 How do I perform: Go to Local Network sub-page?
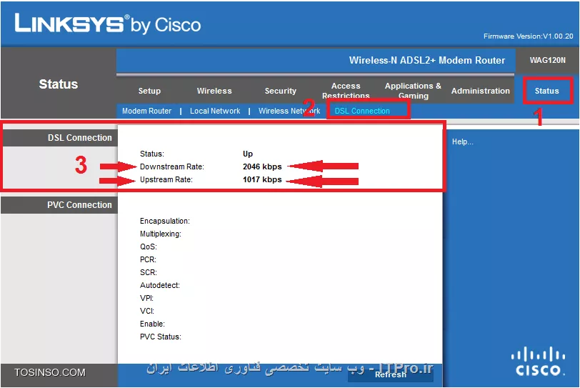215,111
